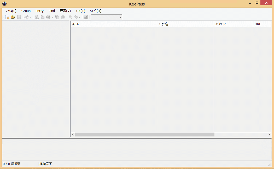274x169 pixels.
Task: Click in the entry details text pane
Action: pyautogui.click(x=137, y=150)
